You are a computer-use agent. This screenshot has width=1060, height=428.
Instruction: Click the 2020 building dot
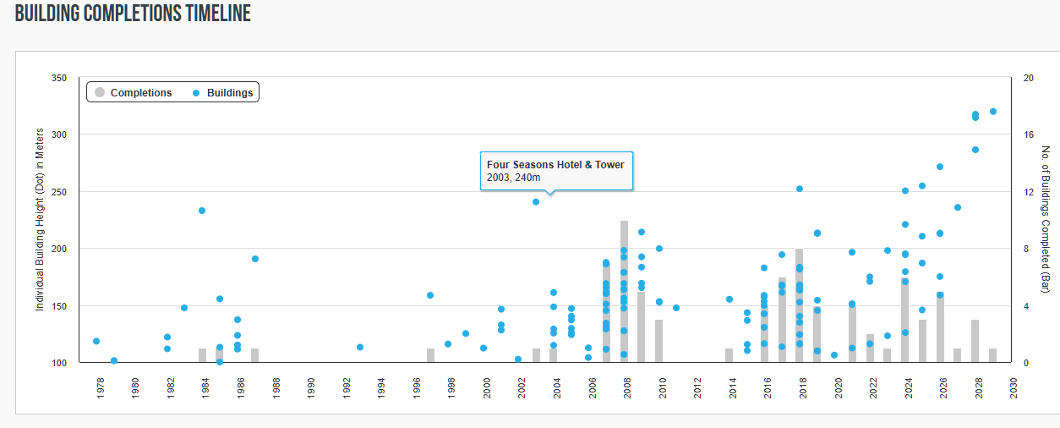(x=834, y=355)
